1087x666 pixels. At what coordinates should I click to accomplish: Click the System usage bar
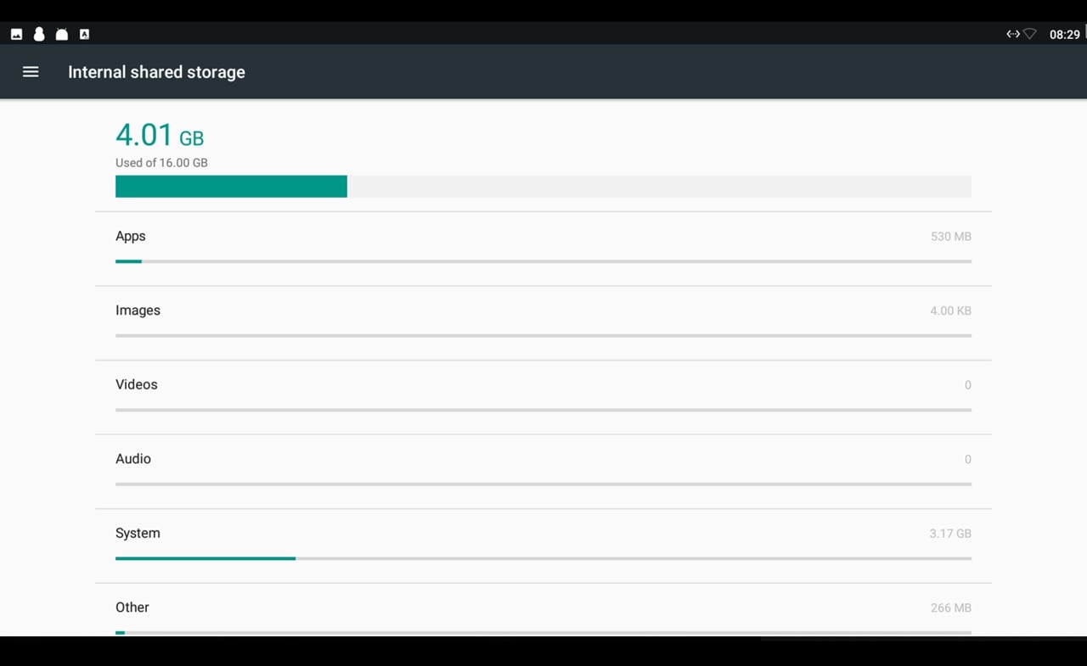(x=543, y=558)
